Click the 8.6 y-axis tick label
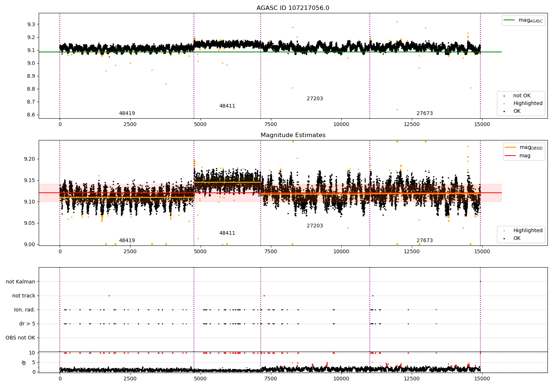Image resolution: width=553 pixels, height=387 pixels. [x=31, y=115]
